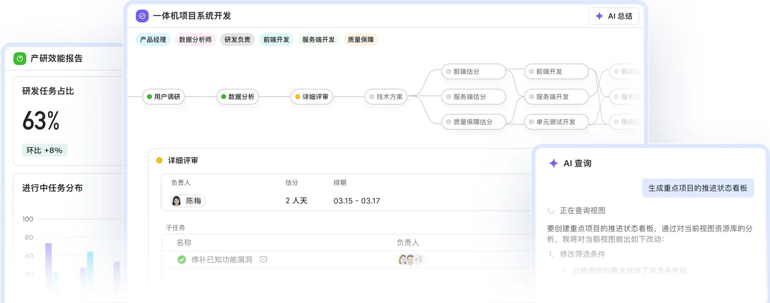The height and width of the screenshot is (303, 770).
Task: Select the 技术方案 workflow node
Action: tap(386, 97)
